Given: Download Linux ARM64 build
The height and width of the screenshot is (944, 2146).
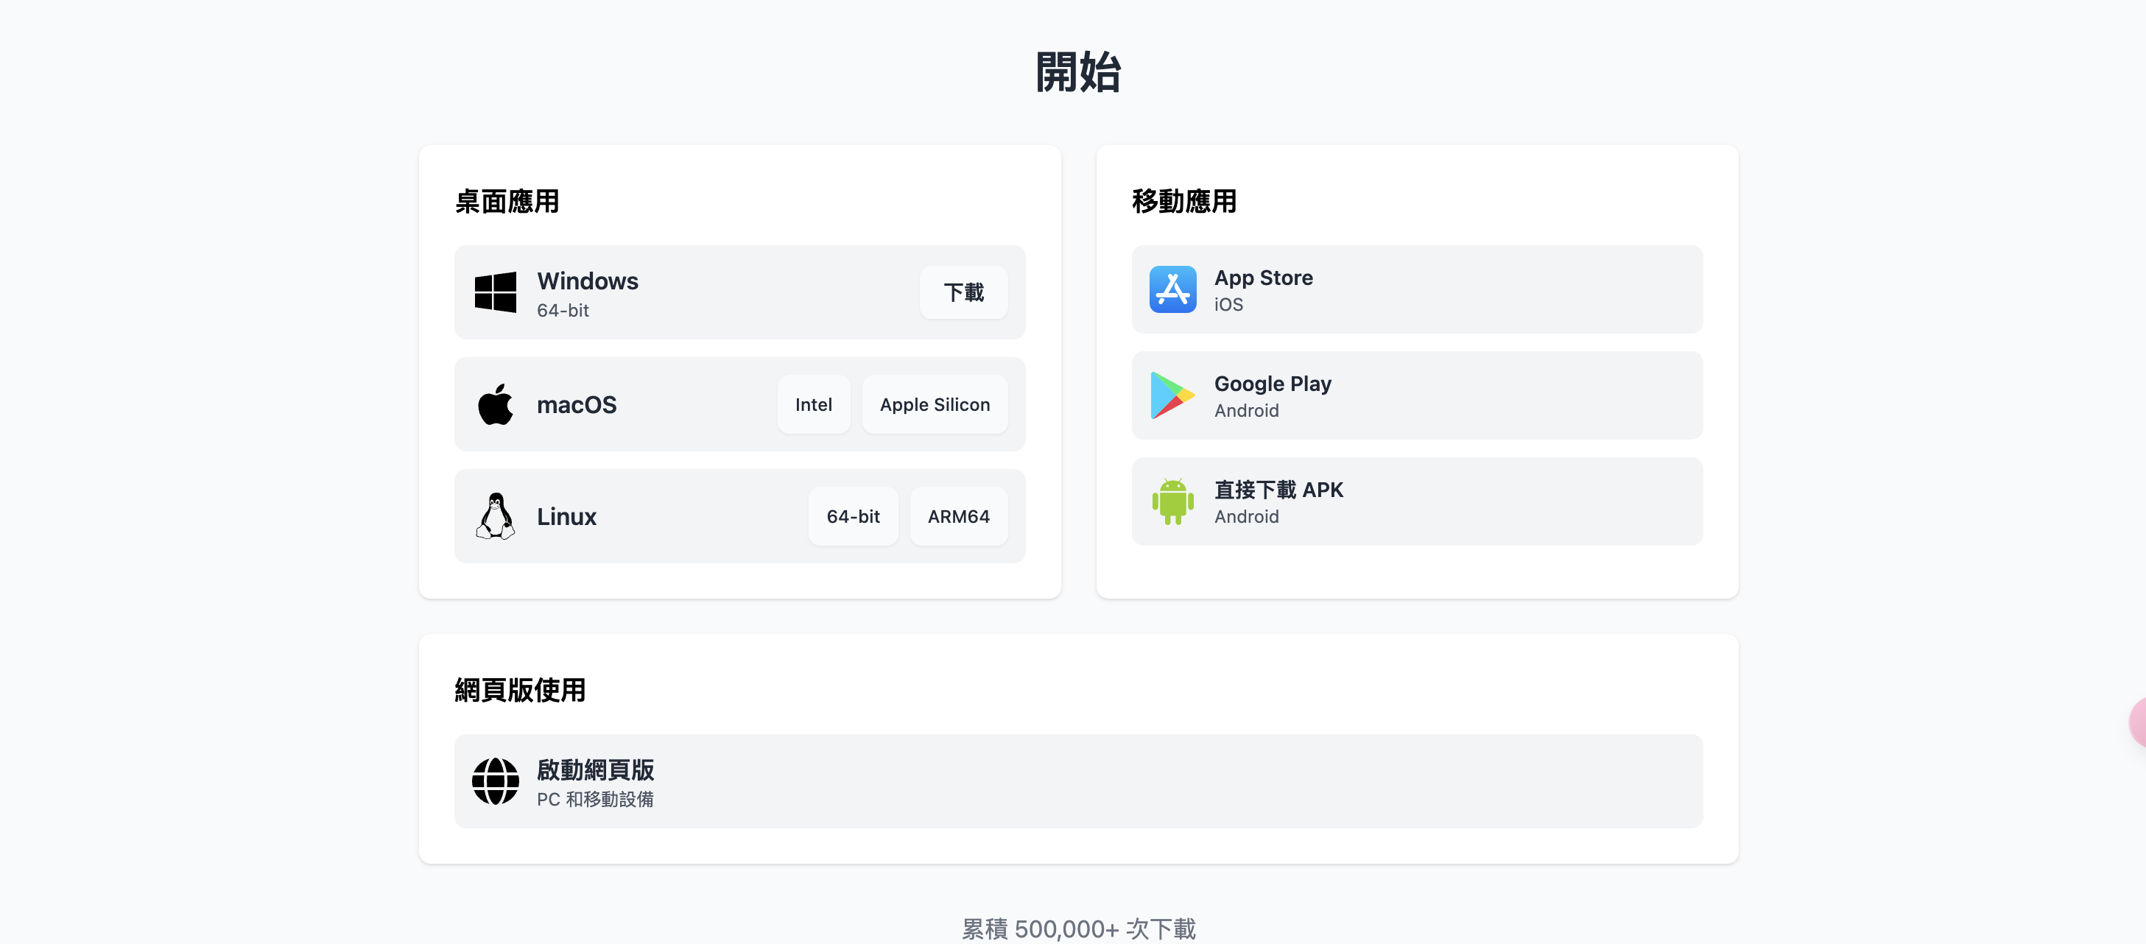Looking at the screenshot, I should (958, 515).
